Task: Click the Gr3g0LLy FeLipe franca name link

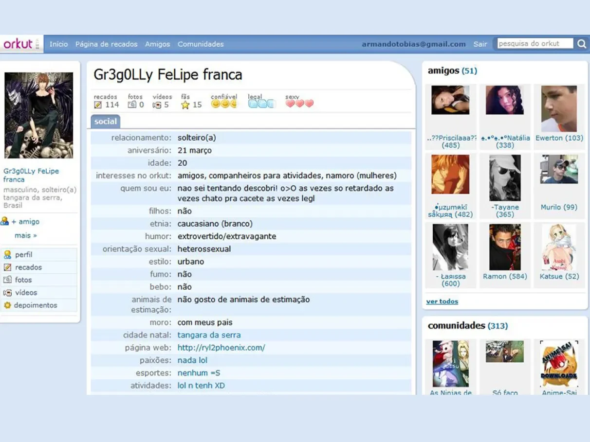Action: coord(31,175)
